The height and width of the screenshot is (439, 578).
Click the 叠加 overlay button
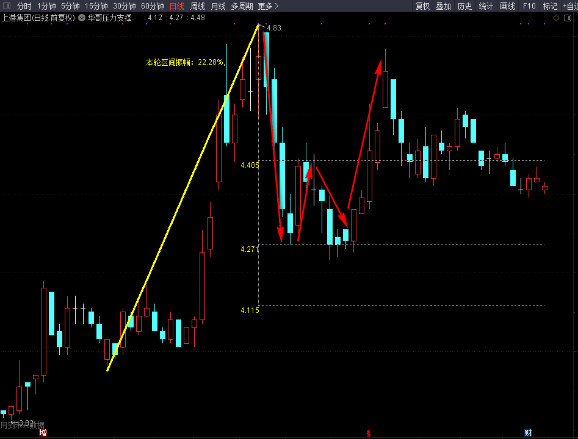(443, 6)
